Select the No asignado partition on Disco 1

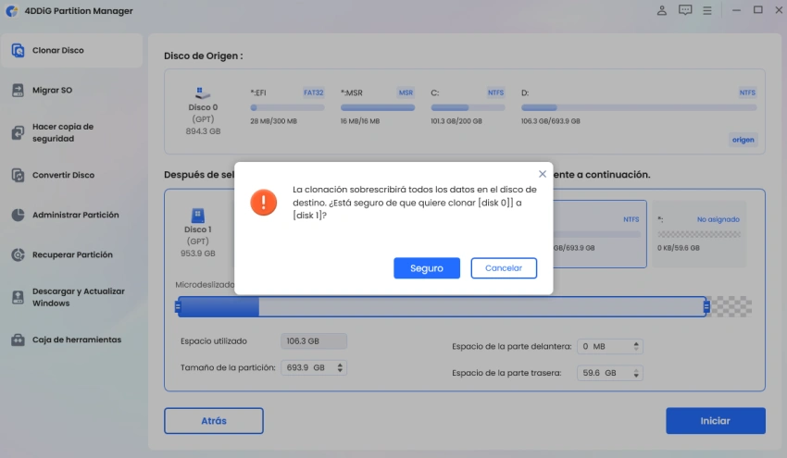coord(699,234)
